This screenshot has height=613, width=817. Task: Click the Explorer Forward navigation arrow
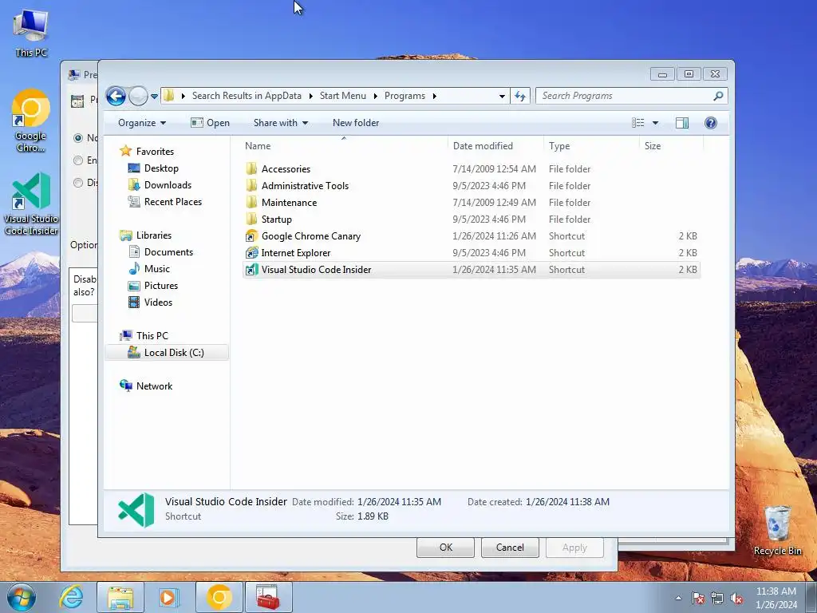[138, 96]
